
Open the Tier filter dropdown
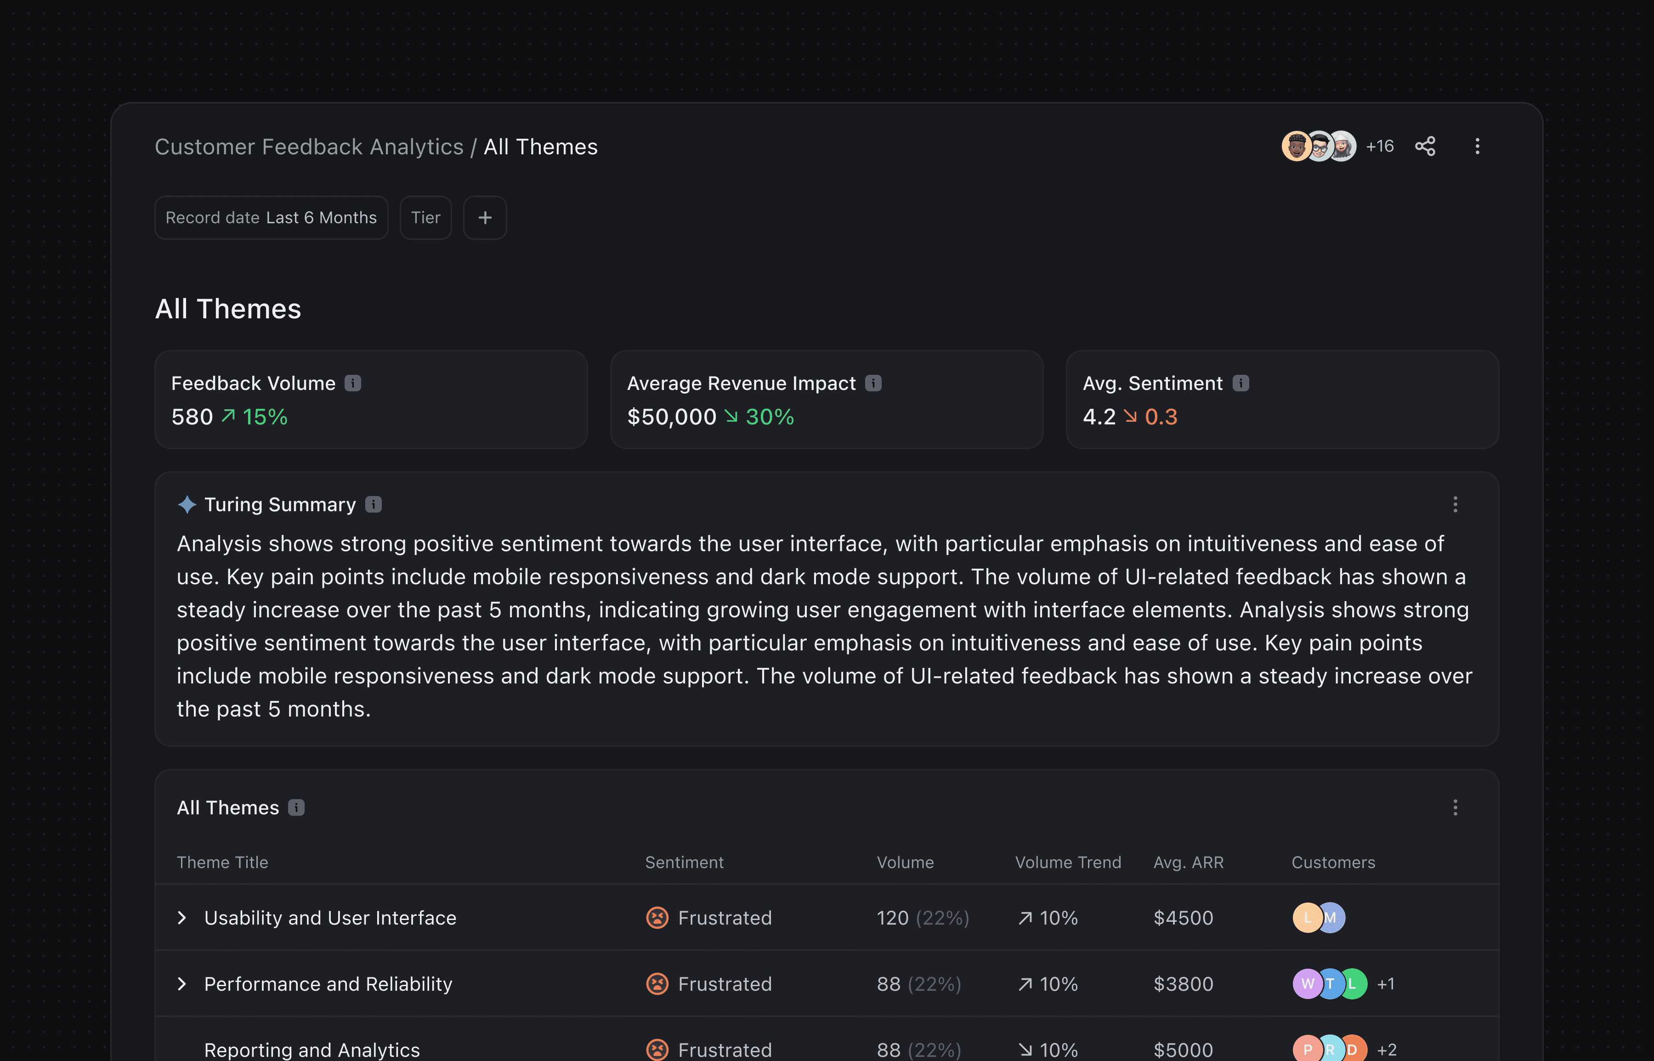(425, 218)
